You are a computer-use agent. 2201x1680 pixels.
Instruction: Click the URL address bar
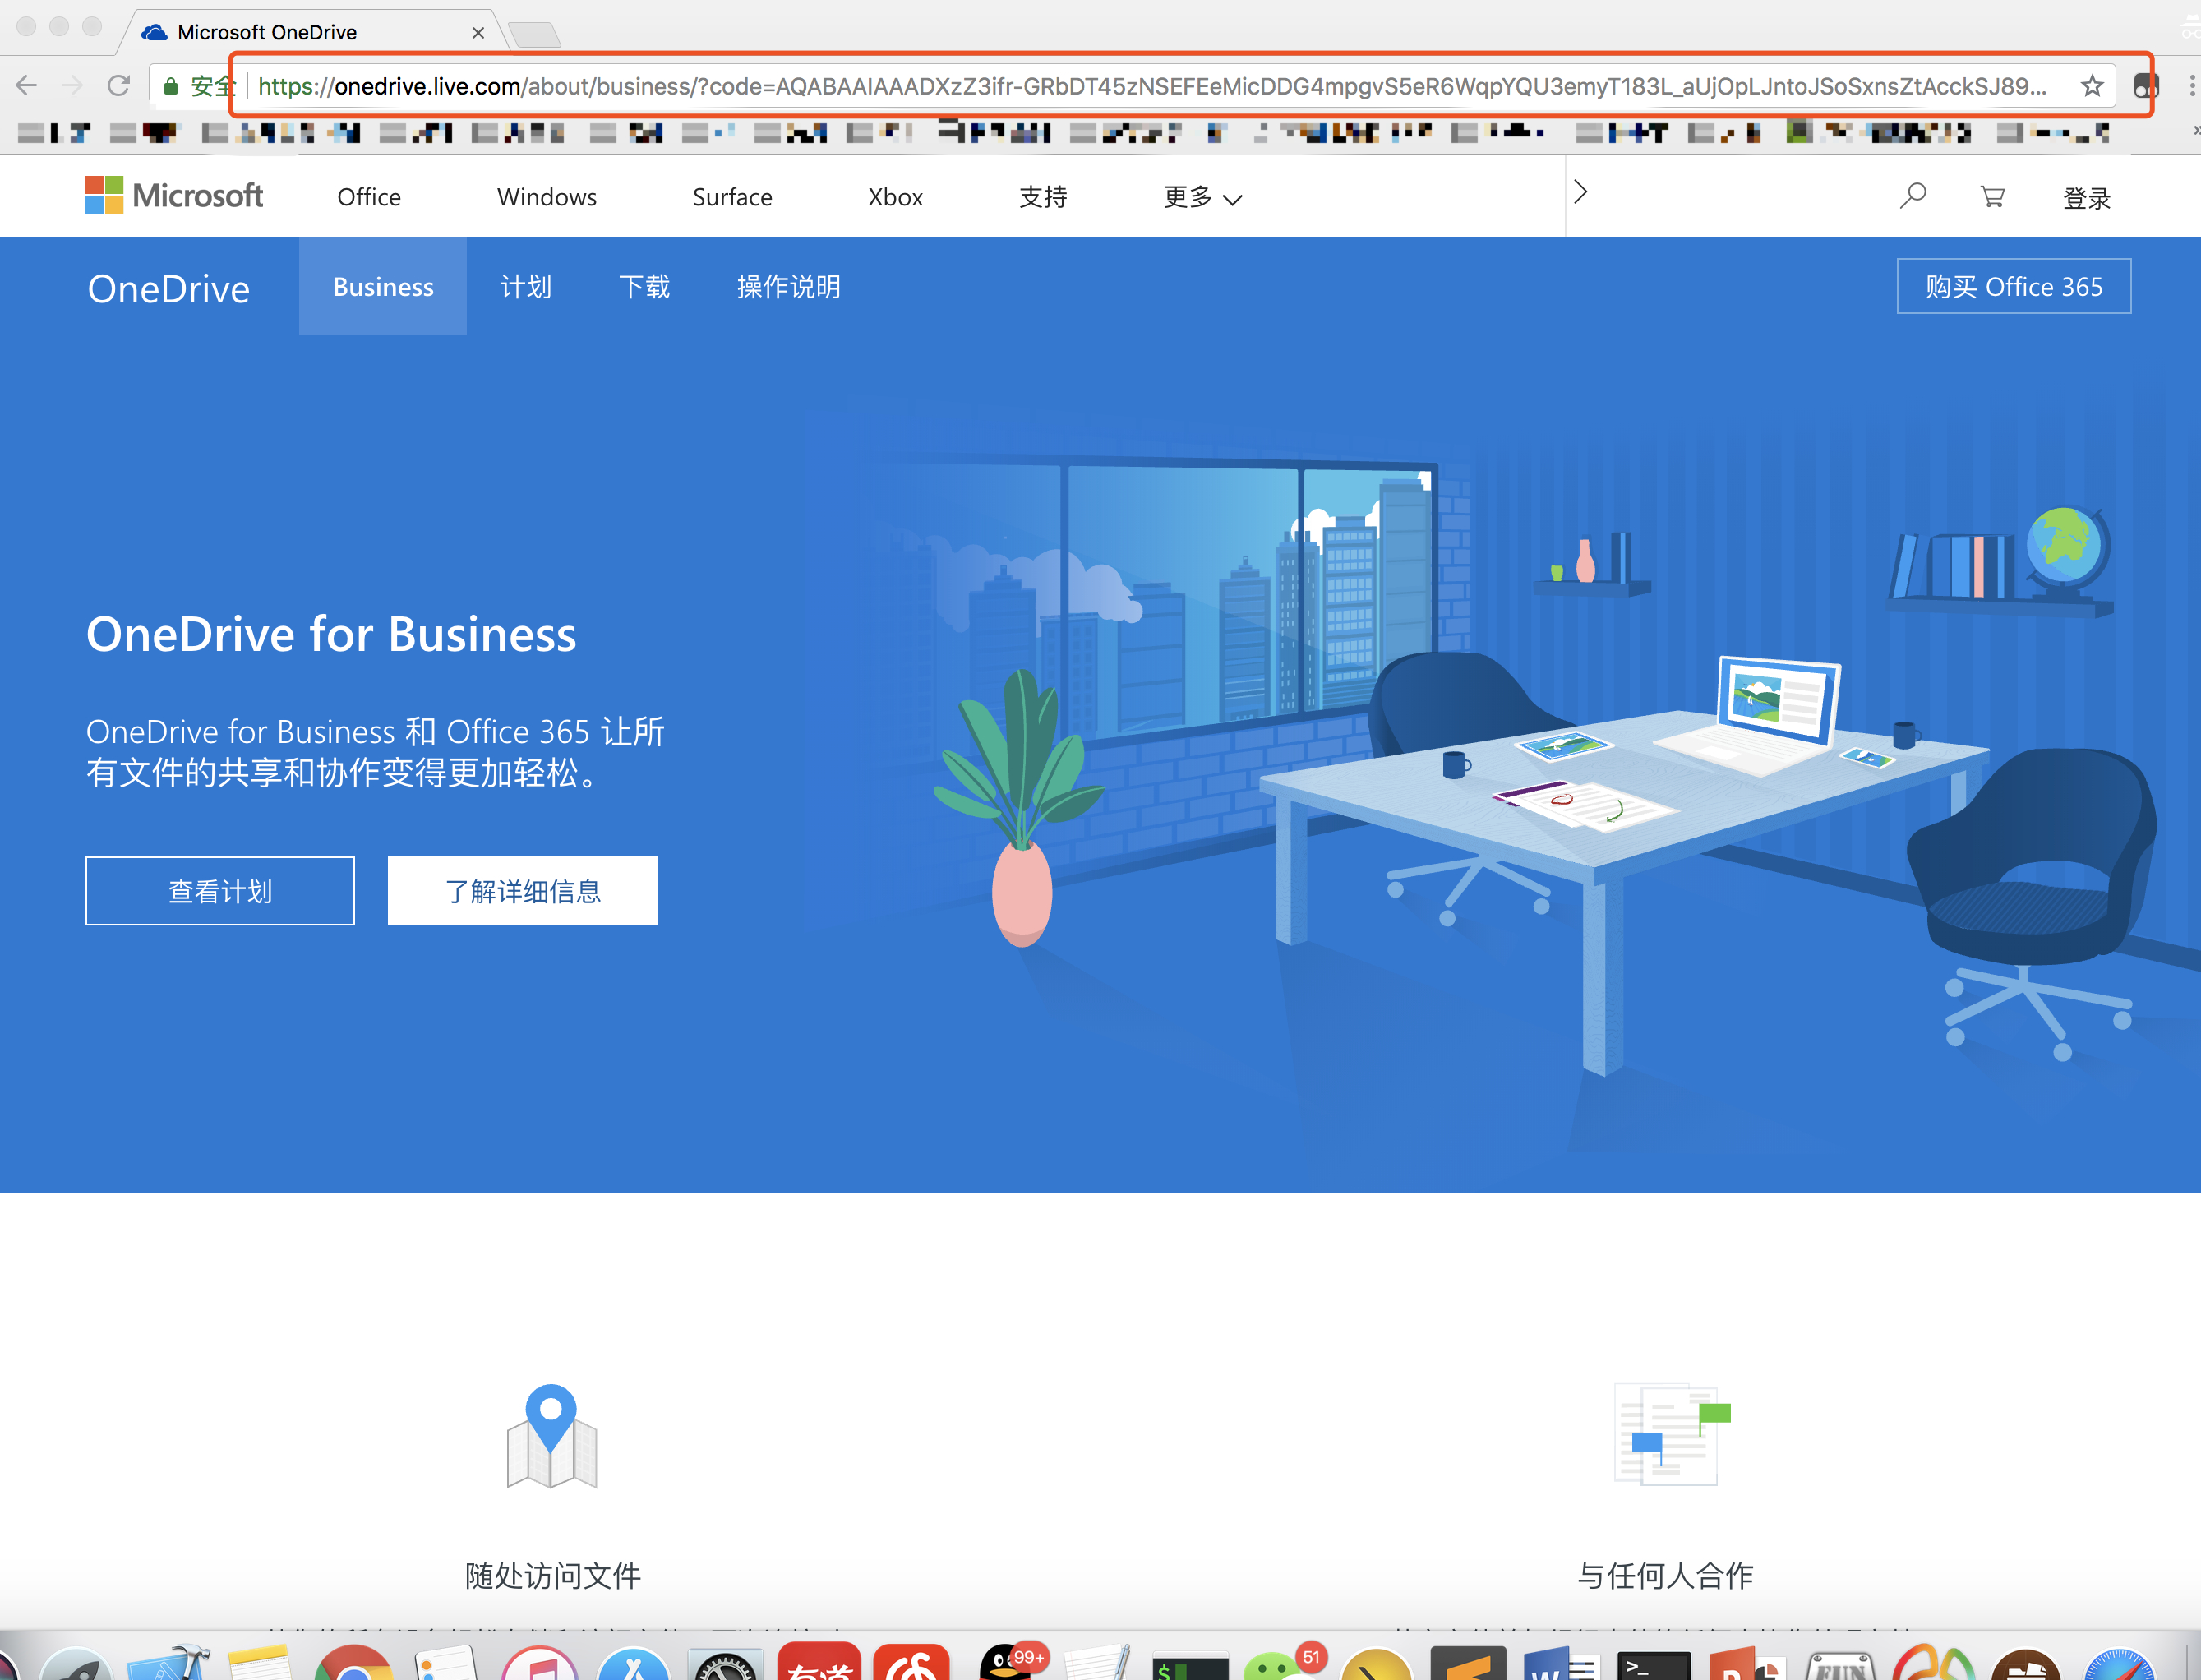(x=1150, y=86)
